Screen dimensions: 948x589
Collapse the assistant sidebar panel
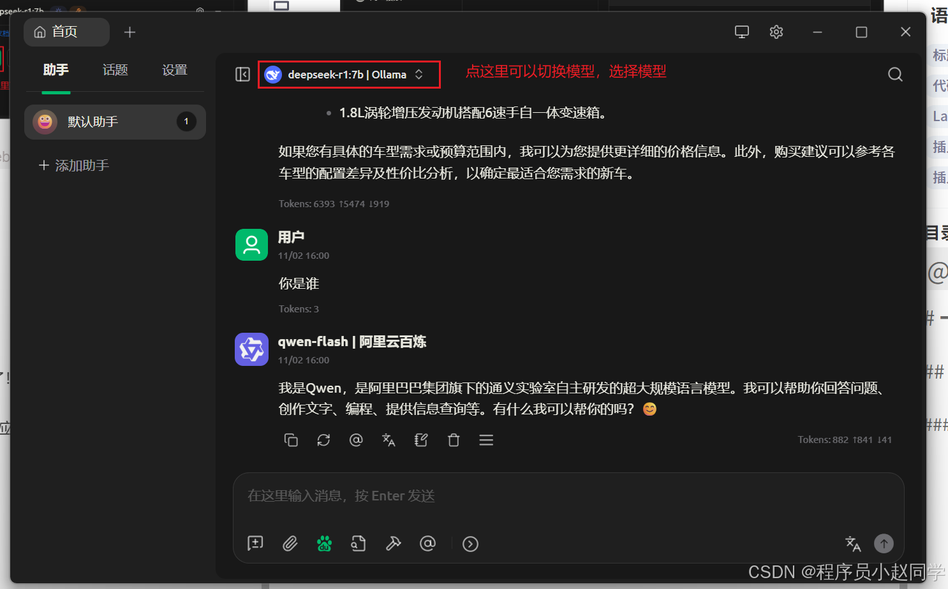(x=242, y=74)
